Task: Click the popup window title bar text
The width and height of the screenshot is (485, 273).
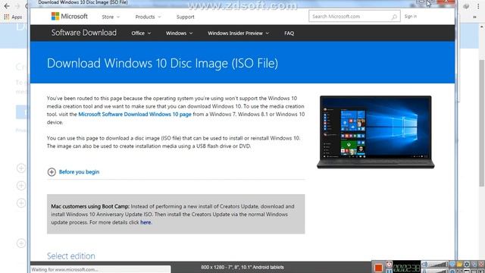Action: [x=83, y=2]
